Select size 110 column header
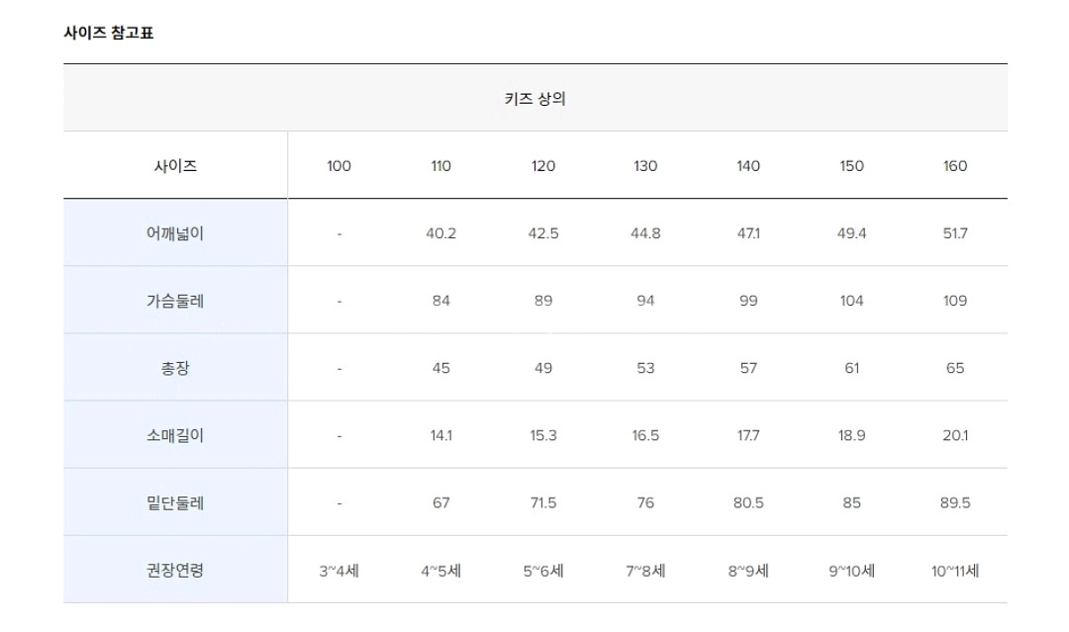The width and height of the screenshot is (1069, 632). [x=441, y=166]
